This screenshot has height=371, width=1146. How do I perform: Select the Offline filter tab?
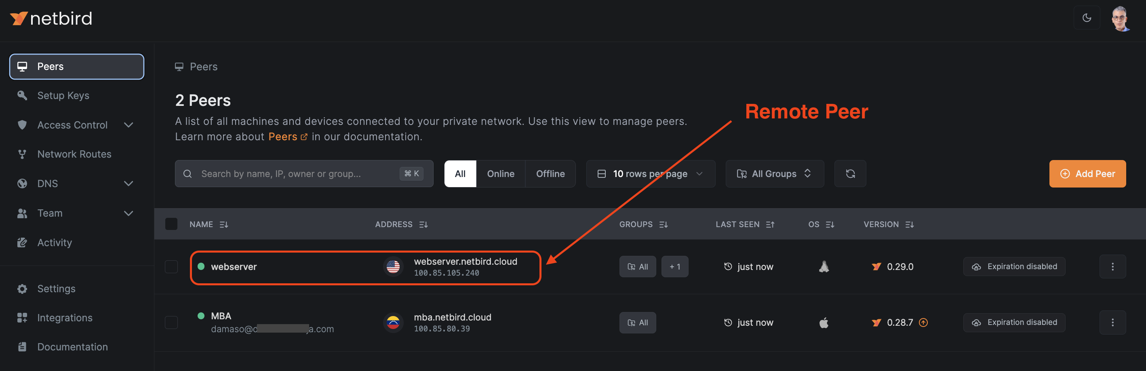tap(550, 173)
